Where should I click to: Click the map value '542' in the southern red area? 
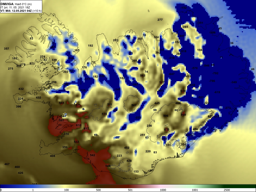(92, 155)
